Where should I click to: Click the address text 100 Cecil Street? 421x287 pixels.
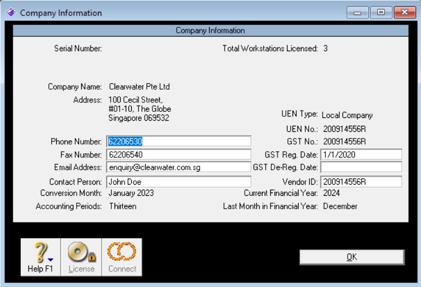[x=136, y=100]
